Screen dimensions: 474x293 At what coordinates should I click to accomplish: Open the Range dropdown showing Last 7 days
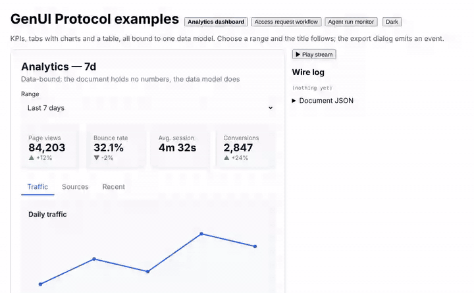click(x=149, y=108)
